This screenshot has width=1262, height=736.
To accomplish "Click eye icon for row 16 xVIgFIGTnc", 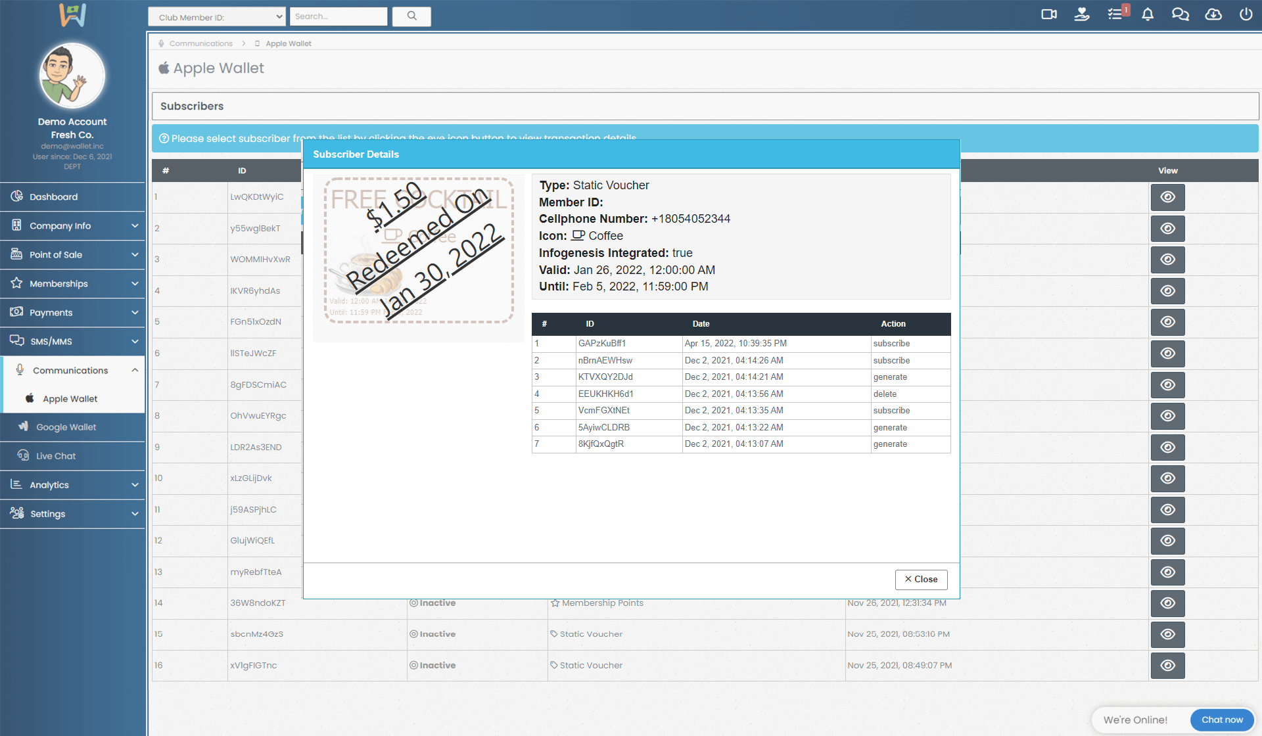I will click(1167, 666).
